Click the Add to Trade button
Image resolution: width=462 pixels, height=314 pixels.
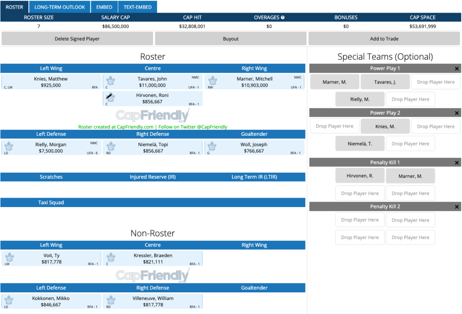384,39
